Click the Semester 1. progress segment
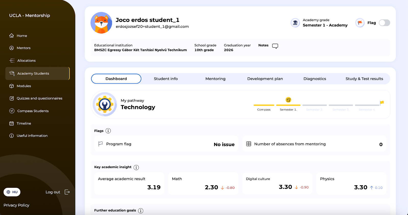The image size is (408, 215). [x=288, y=105]
